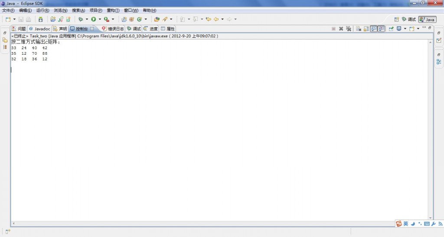Open Hierarchy icon on left sidebar
Viewport: 444px width, 237px height.
pyautogui.click(x=5, y=47)
